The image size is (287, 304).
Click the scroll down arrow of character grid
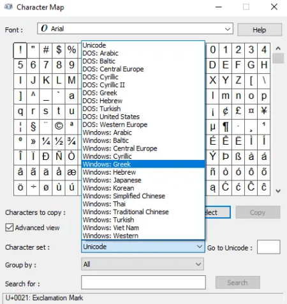[278, 191]
